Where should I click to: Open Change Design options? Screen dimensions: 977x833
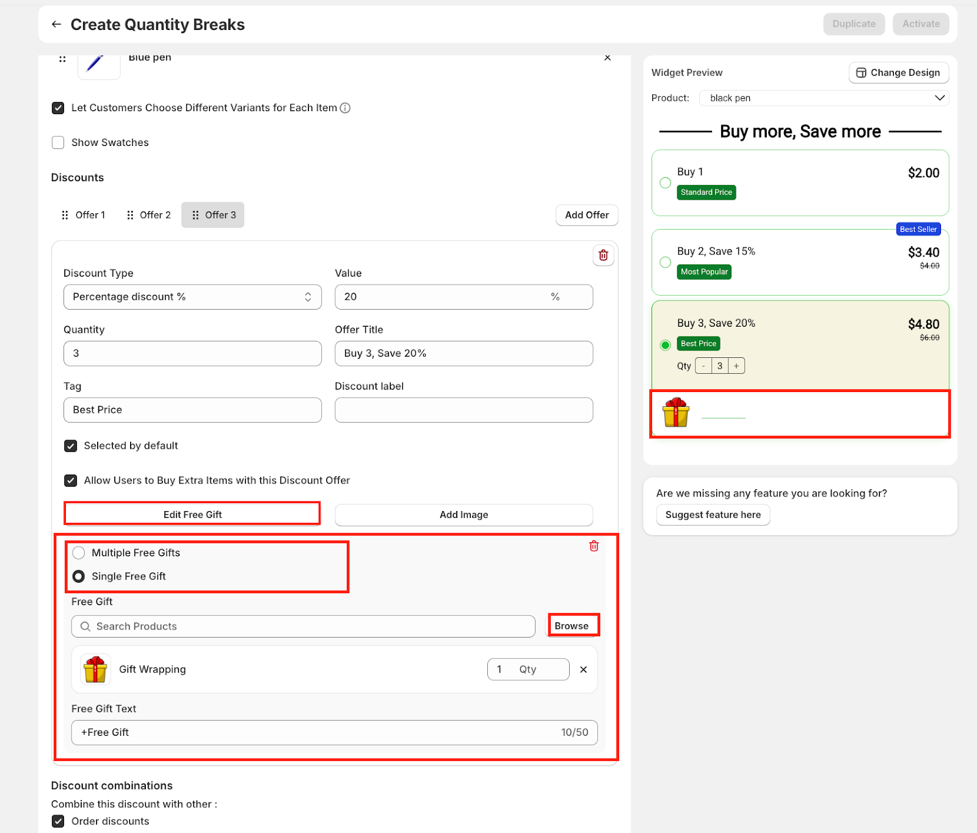(898, 73)
